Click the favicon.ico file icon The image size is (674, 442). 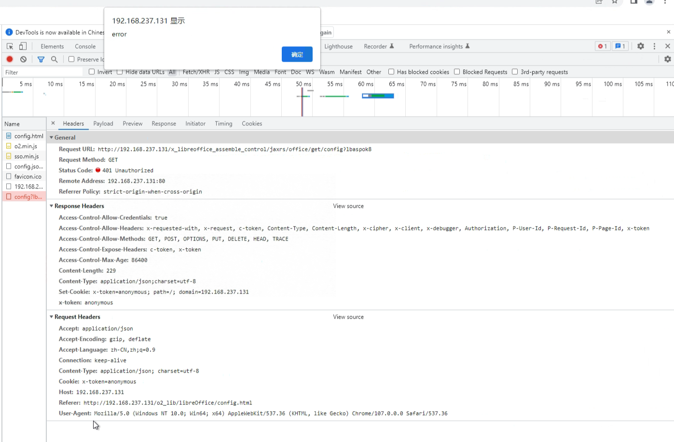[x=9, y=176]
